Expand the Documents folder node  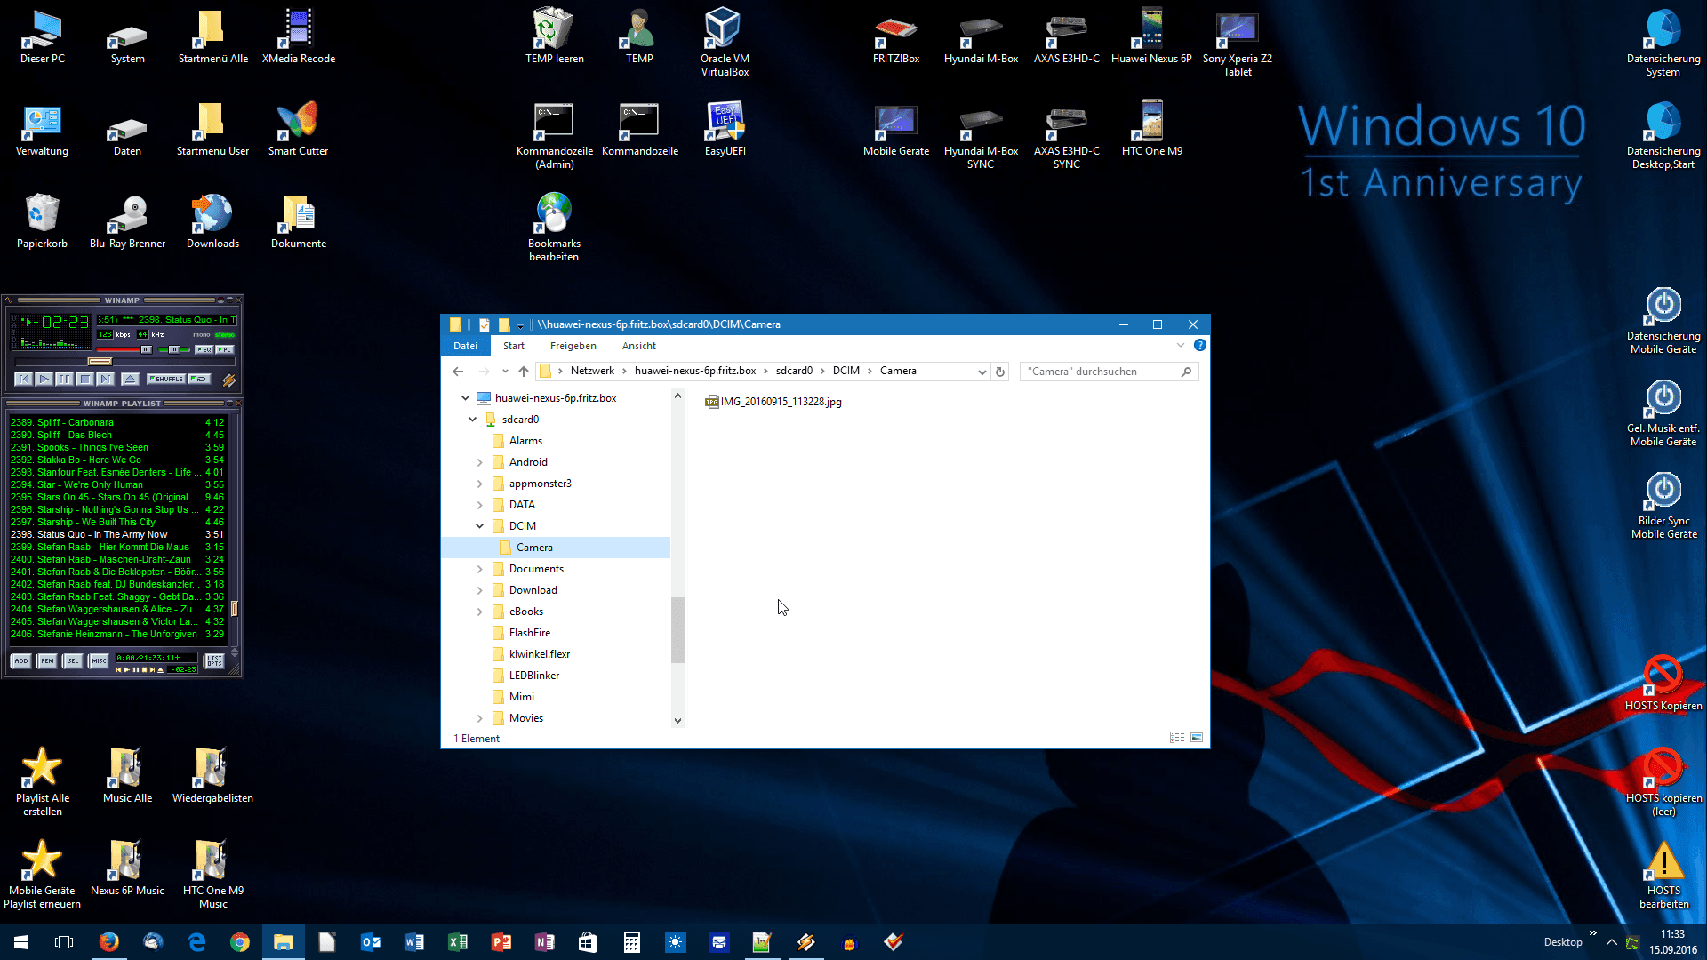coord(479,569)
